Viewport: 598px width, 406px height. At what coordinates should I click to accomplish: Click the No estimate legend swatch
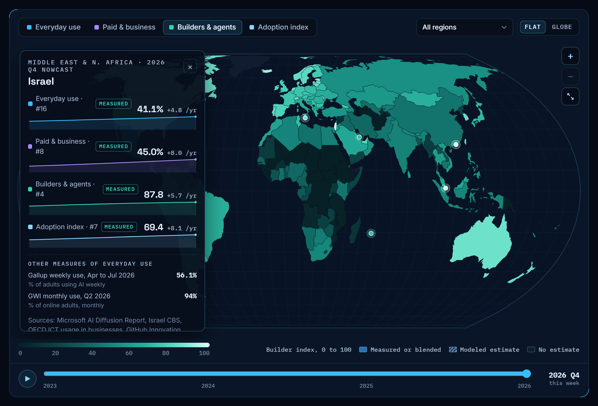tap(531, 349)
